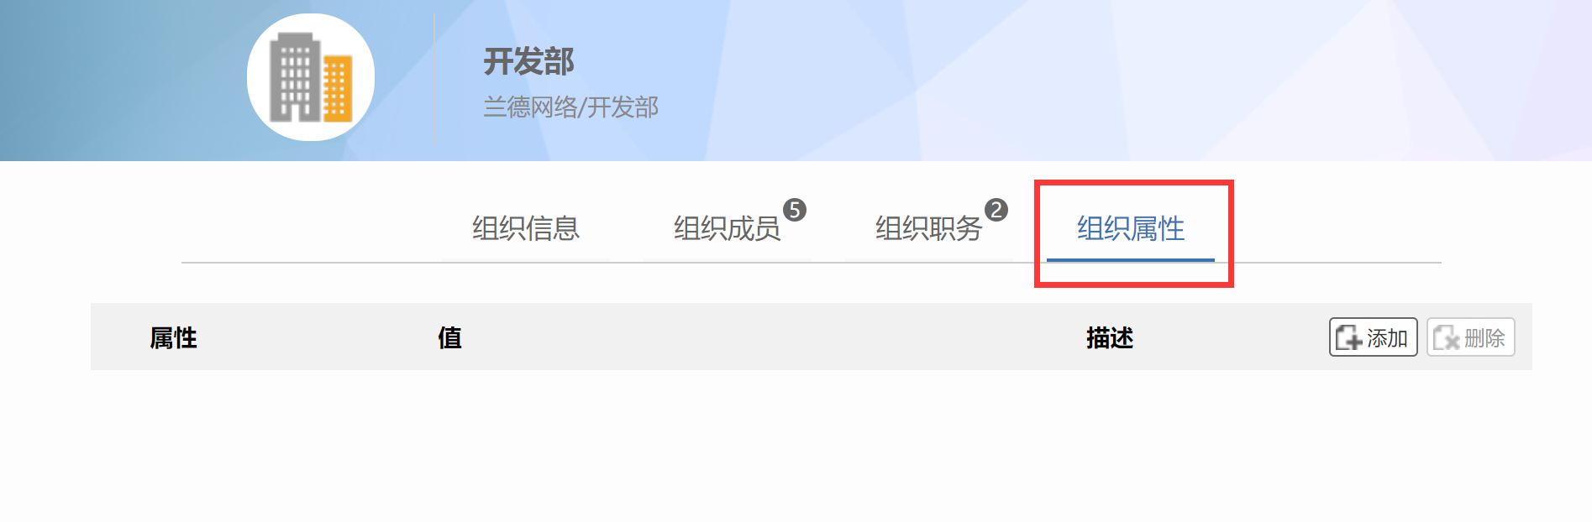Screen dimensions: 1592x522
Task: Click the grayed 删除 button
Action: tap(1470, 337)
